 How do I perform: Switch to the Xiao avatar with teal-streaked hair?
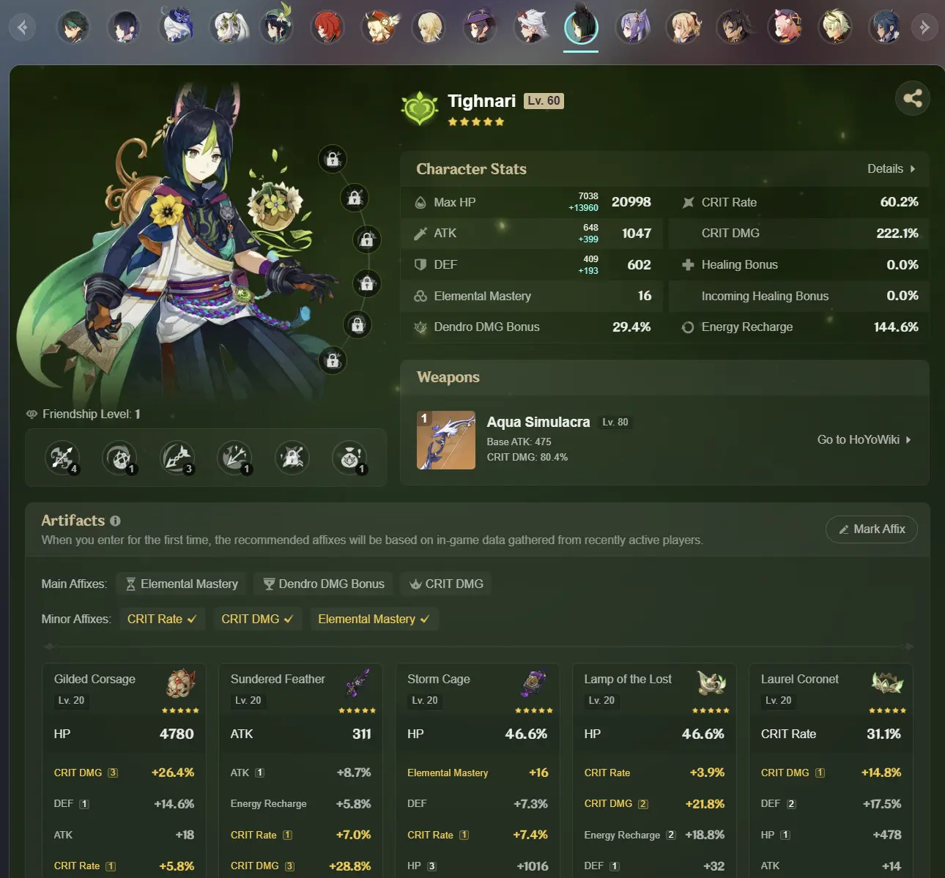point(73,27)
